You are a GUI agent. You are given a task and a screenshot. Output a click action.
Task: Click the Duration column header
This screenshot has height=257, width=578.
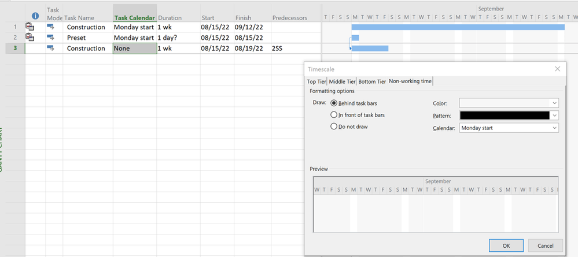[x=178, y=13]
